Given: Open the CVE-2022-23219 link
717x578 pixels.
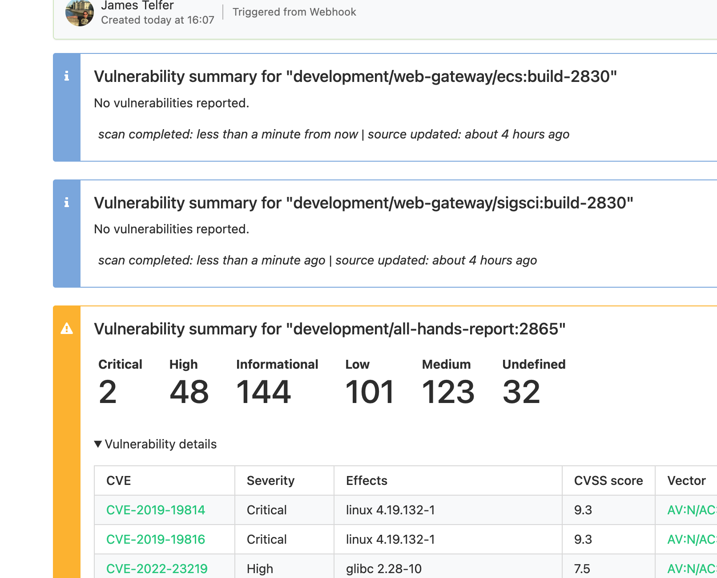Looking at the screenshot, I should pyautogui.click(x=157, y=569).
